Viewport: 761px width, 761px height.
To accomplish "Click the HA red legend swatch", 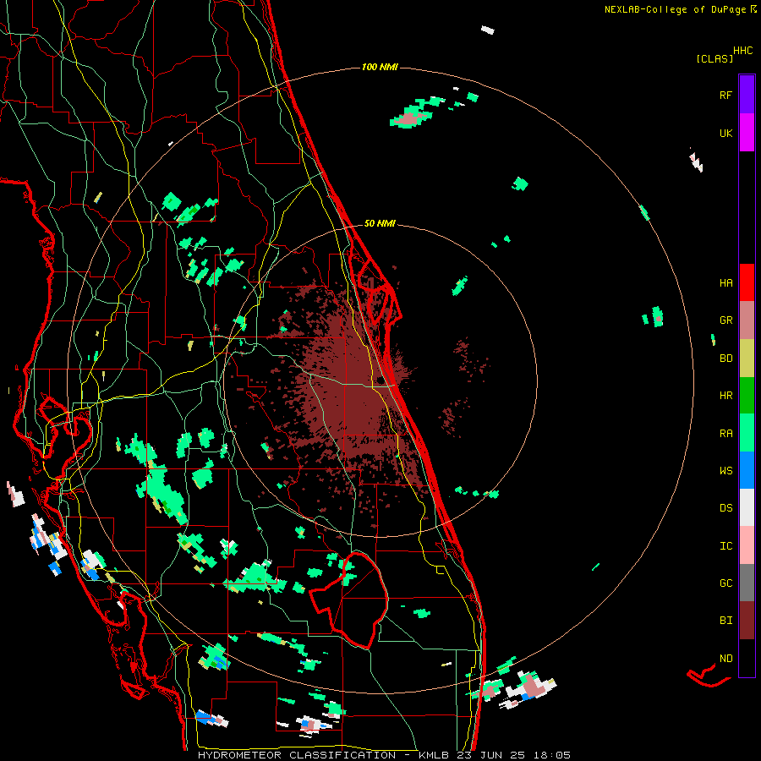I will pos(747,282).
